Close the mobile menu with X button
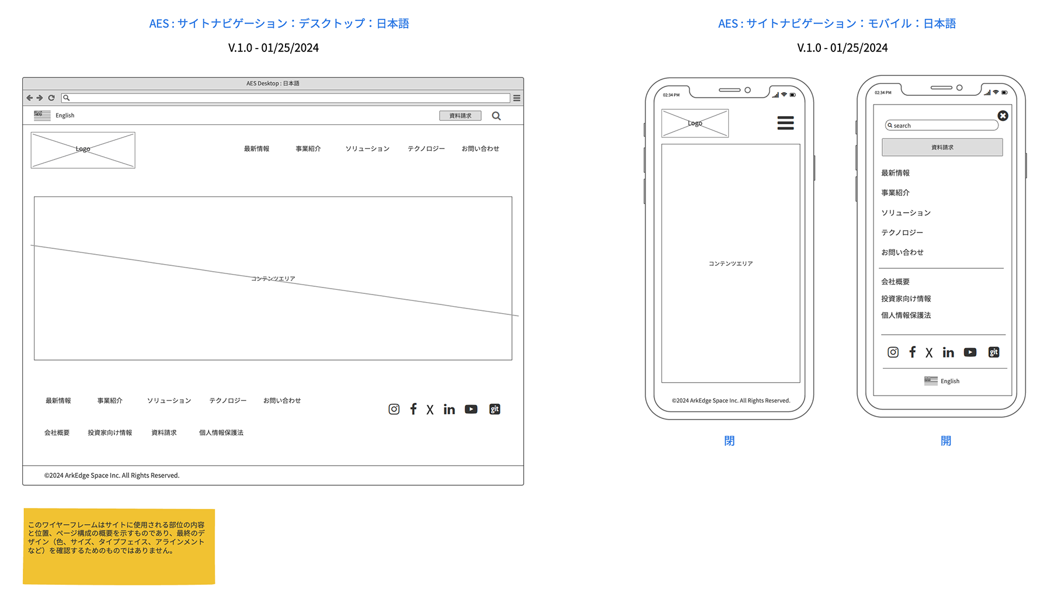 pos(1003,116)
